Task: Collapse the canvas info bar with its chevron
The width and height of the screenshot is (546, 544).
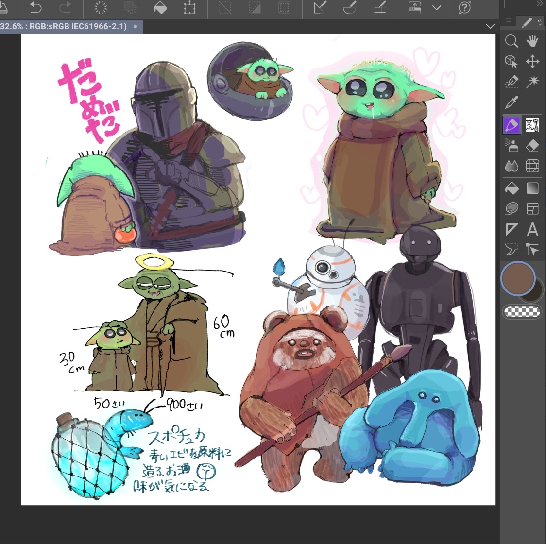Action: coord(490,26)
